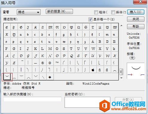Choose the registered trademark ® symbol
Viewport: 148px width, 114px height.
pyautogui.click(x=42, y=63)
